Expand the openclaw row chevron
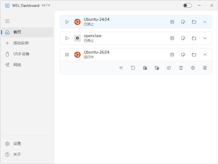Image resolution: width=218 pixels, height=164 pixels. click(x=205, y=38)
